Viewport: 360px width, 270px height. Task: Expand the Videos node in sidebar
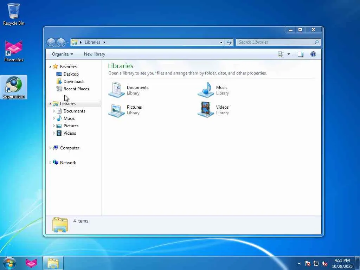click(x=54, y=133)
